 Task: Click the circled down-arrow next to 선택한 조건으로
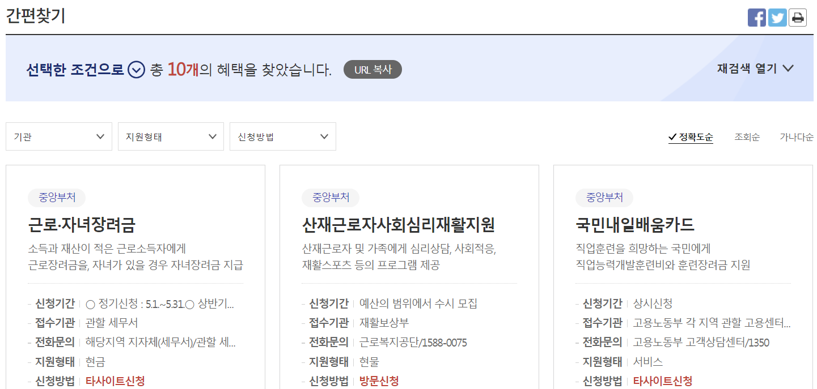click(136, 70)
